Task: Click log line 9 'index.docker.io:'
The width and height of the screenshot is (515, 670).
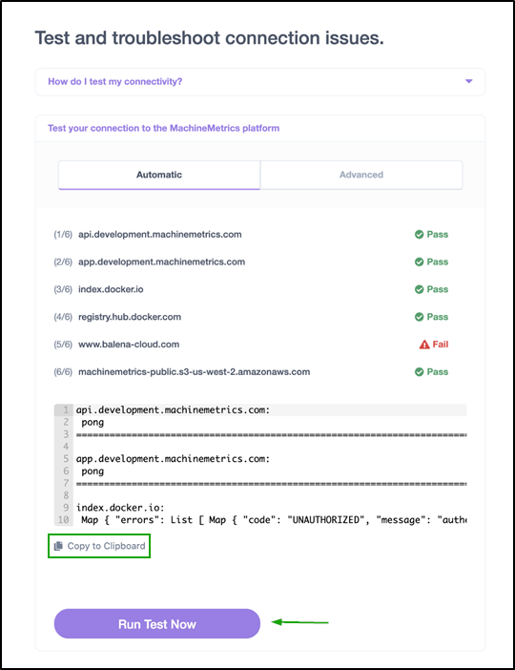Action: [120, 508]
